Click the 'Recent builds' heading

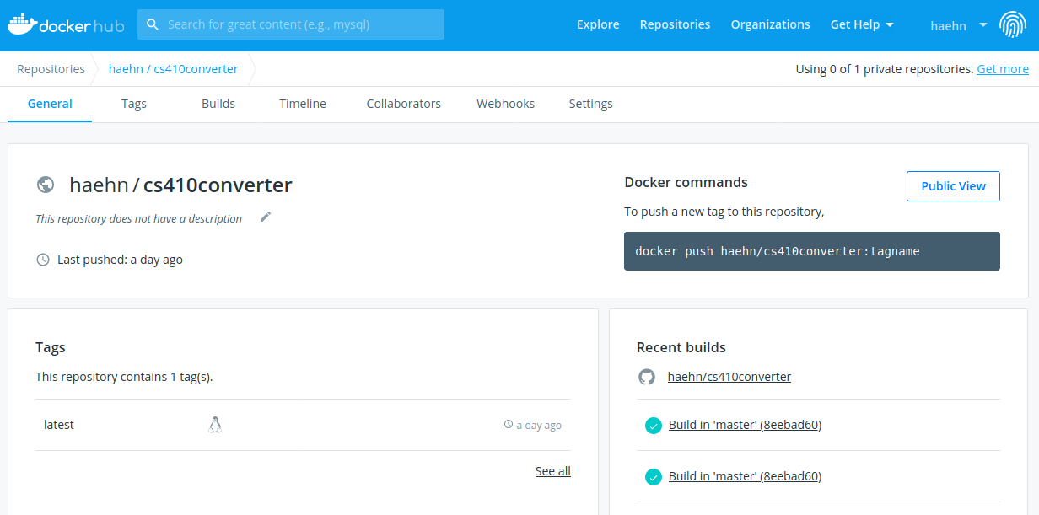click(681, 347)
